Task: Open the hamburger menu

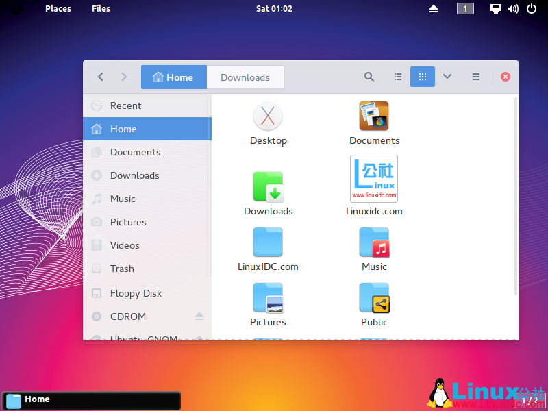Action: point(475,77)
